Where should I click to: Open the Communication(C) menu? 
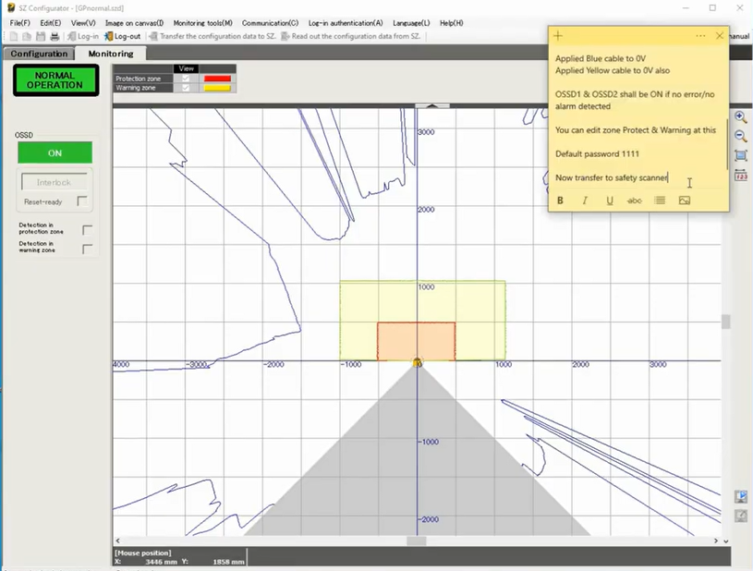pos(270,22)
